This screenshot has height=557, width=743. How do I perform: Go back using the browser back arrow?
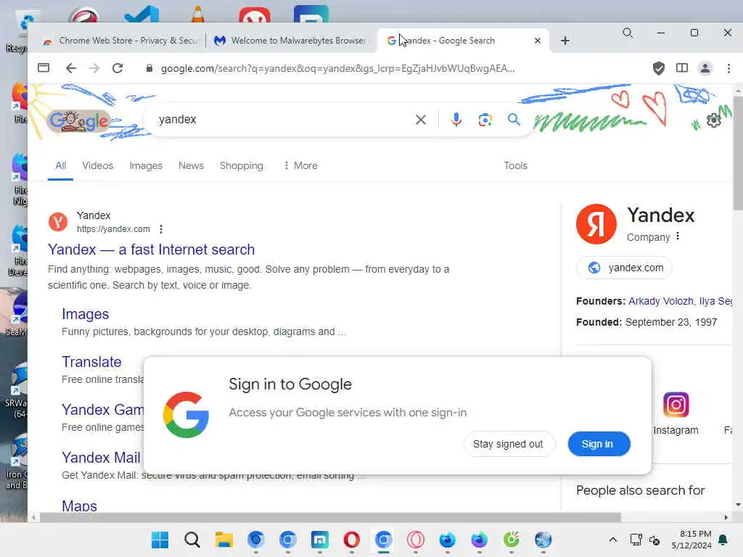tap(70, 68)
